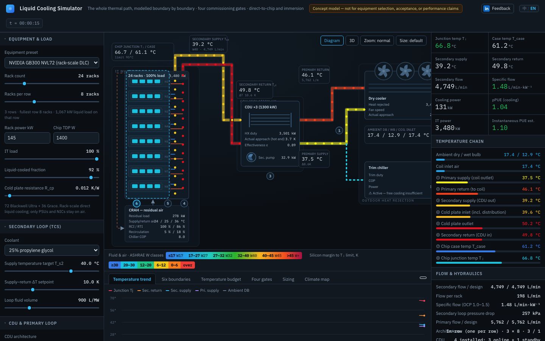Click the bottom rack N8 in the rack row

150,186
